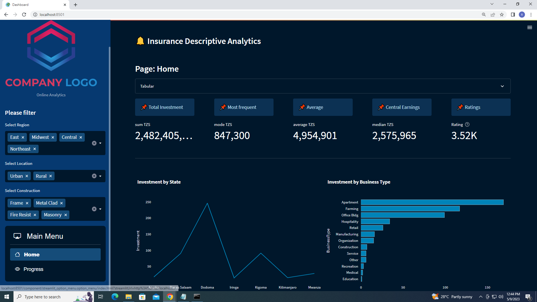This screenshot has width=537, height=302.
Task: Remove the East tag from Select Region
Action: click(x=23, y=137)
